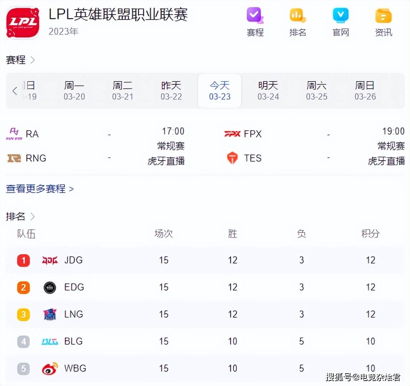Select the 周六 03-25 date tab

click(x=317, y=91)
